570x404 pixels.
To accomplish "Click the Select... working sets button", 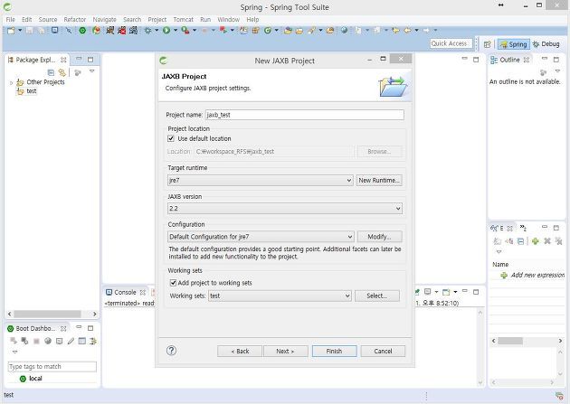I will pyautogui.click(x=377, y=296).
